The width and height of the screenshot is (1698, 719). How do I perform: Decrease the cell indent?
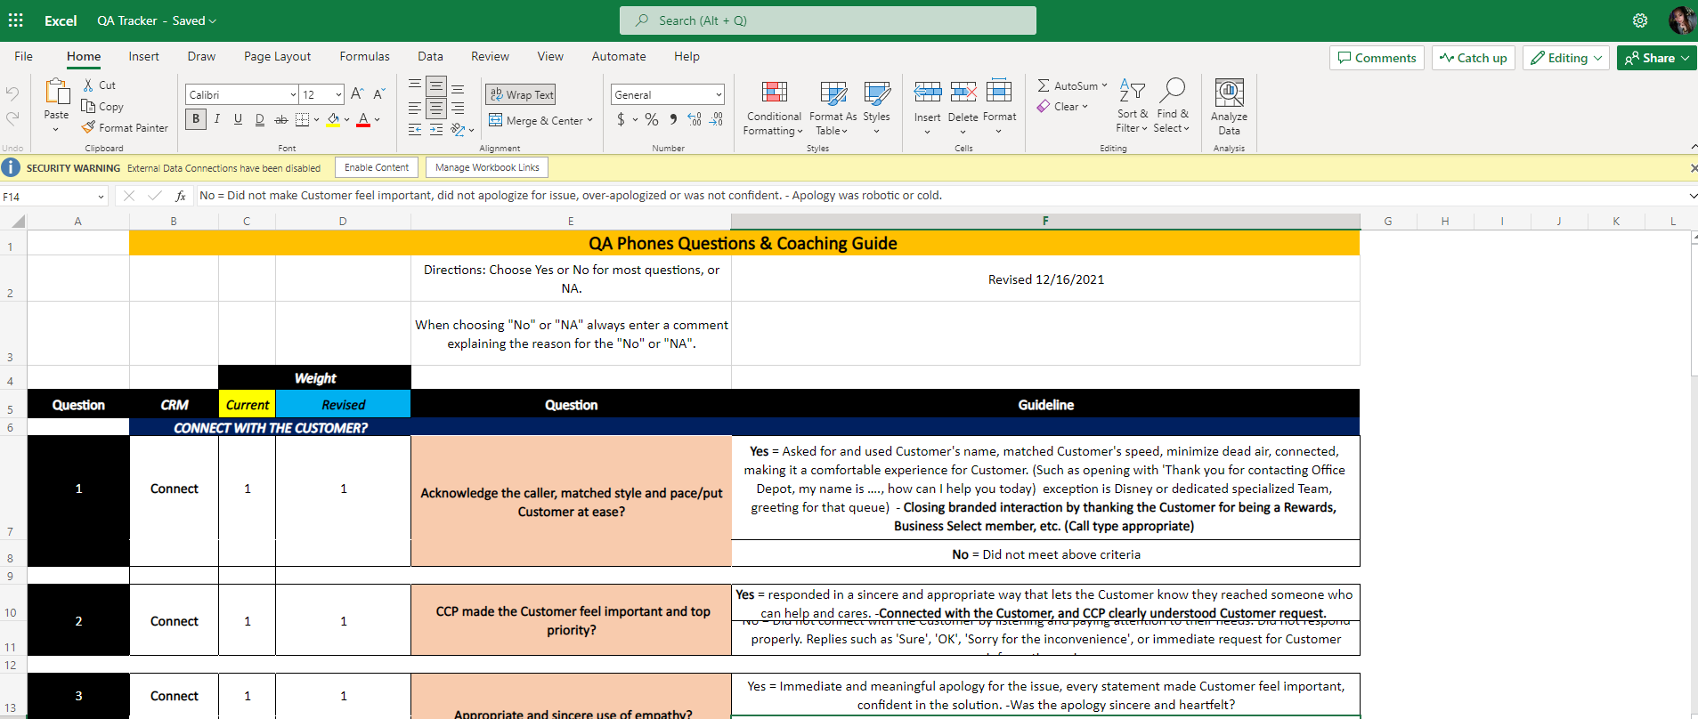pyautogui.click(x=415, y=130)
